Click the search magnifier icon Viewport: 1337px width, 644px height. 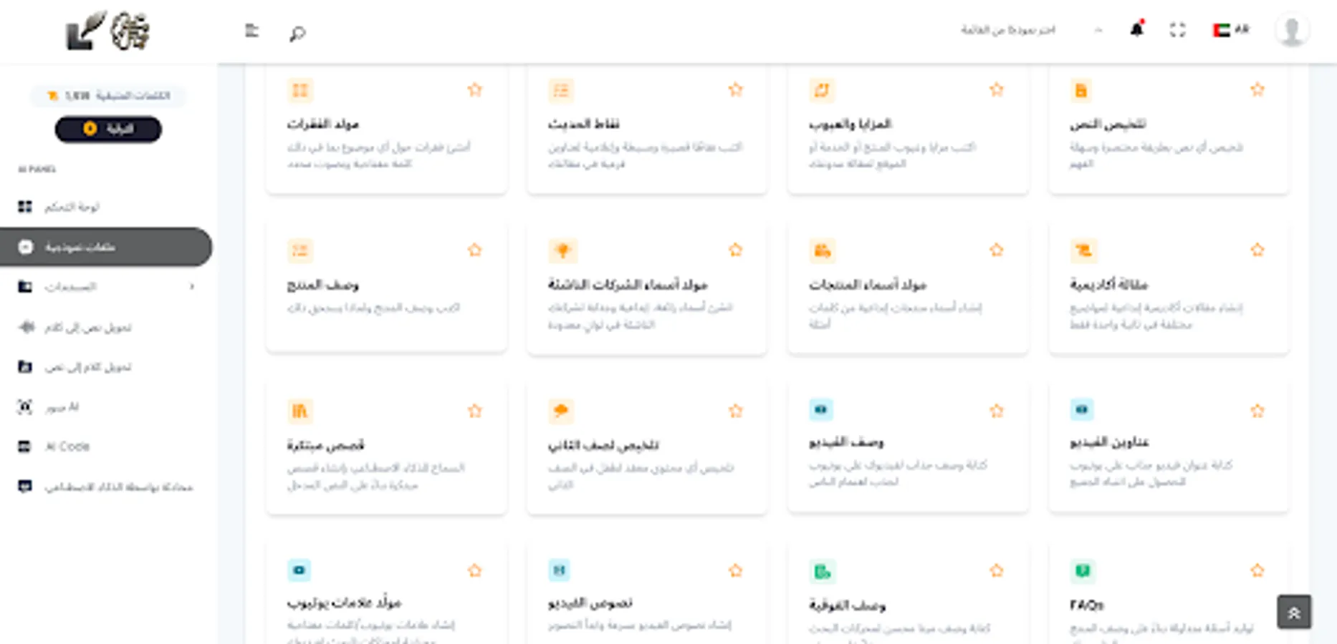[x=297, y=33]
